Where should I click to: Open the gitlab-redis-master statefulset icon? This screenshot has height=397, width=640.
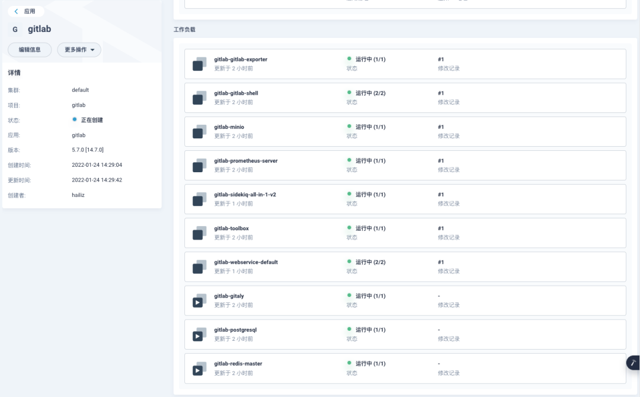199,369
